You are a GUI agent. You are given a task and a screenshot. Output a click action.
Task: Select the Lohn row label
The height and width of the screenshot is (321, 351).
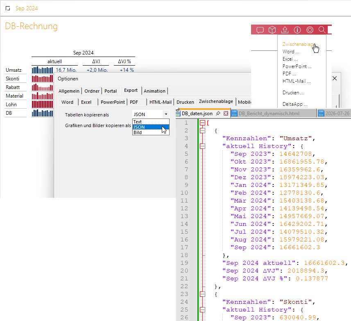tap(11, 105)
